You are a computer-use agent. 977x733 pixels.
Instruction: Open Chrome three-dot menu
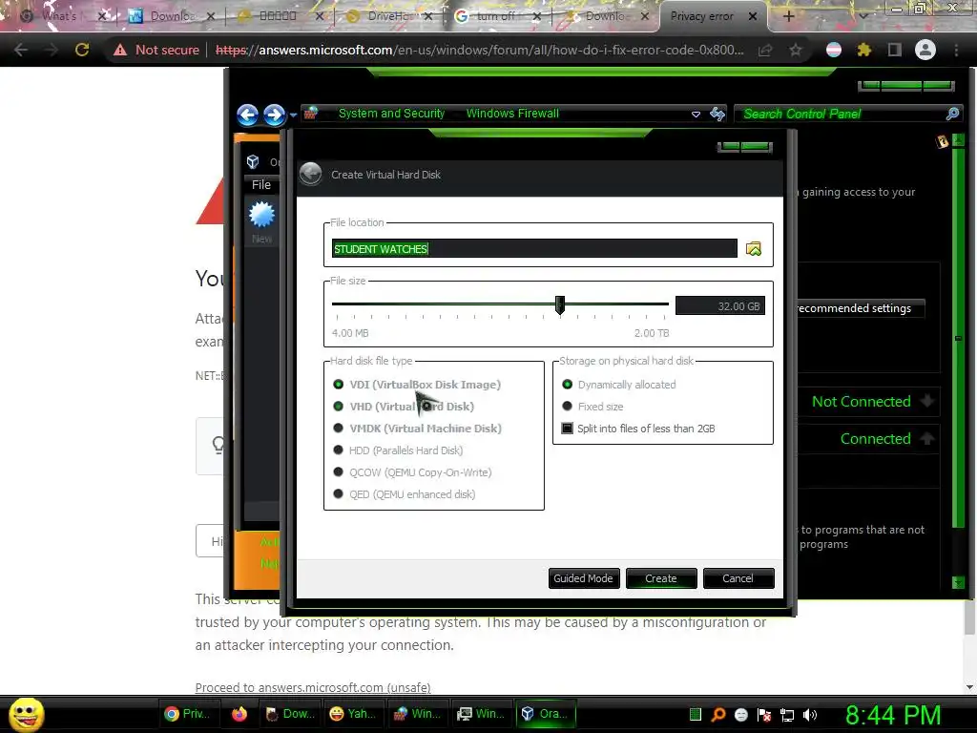pos(956,50)
